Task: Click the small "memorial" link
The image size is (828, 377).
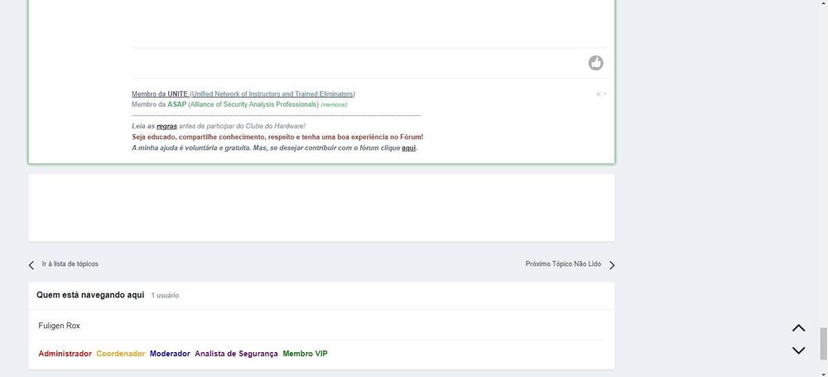Action: pos(335,105)
